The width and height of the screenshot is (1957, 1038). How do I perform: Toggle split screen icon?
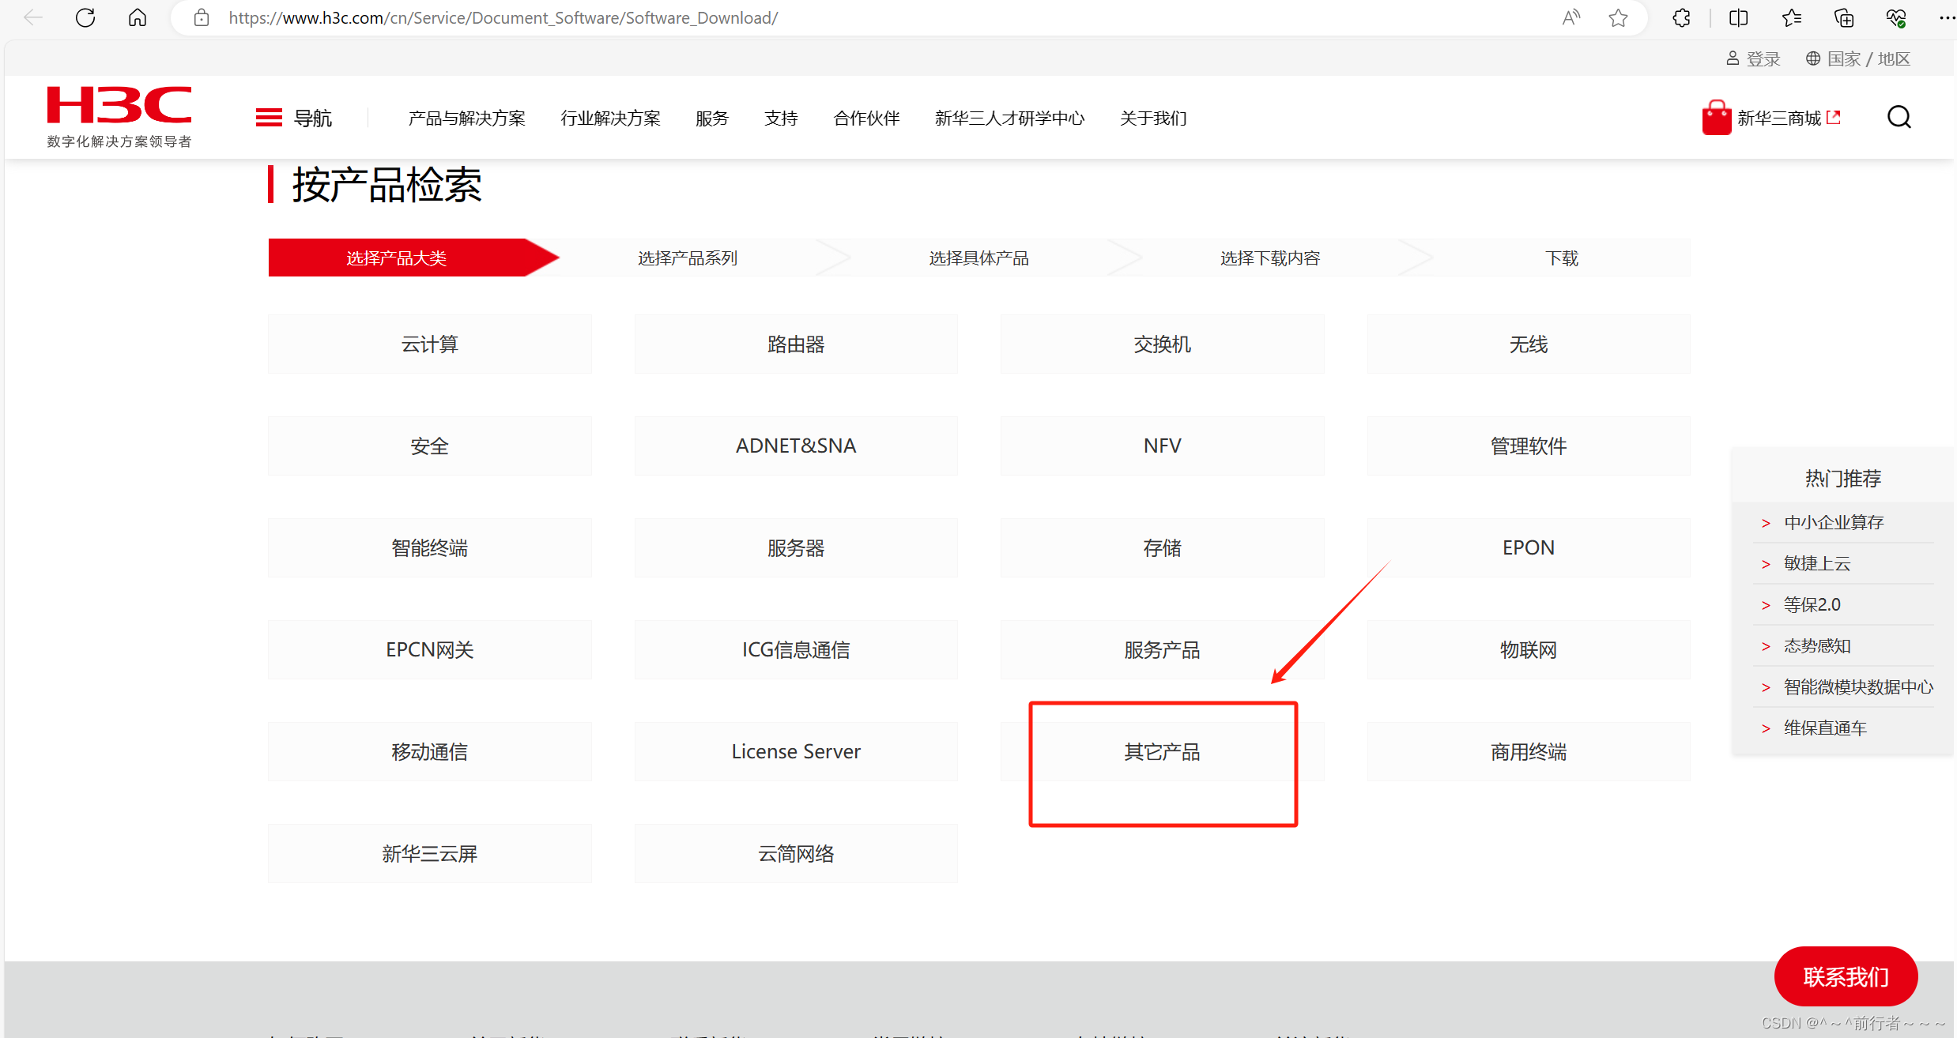click(x=1738, y=17)
